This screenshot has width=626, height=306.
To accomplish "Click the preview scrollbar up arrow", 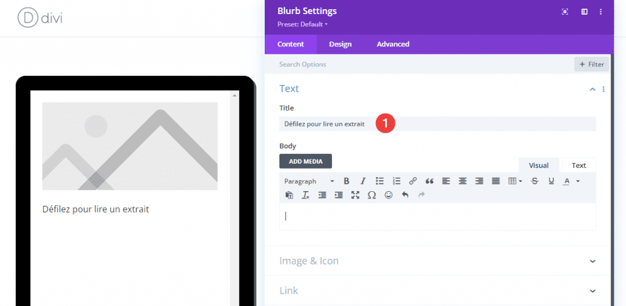I will [234, 95].
